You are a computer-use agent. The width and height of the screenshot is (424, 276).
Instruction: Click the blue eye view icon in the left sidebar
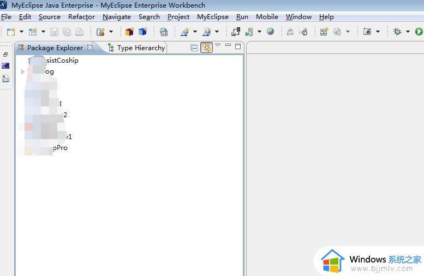(5, 65)
